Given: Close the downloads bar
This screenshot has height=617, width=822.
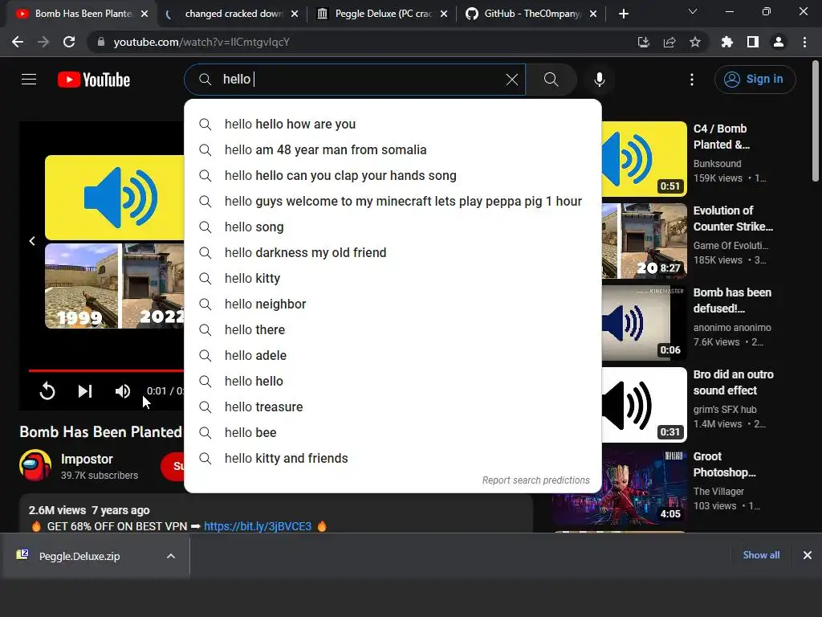Looking at the screenshot, I should 808,555.
